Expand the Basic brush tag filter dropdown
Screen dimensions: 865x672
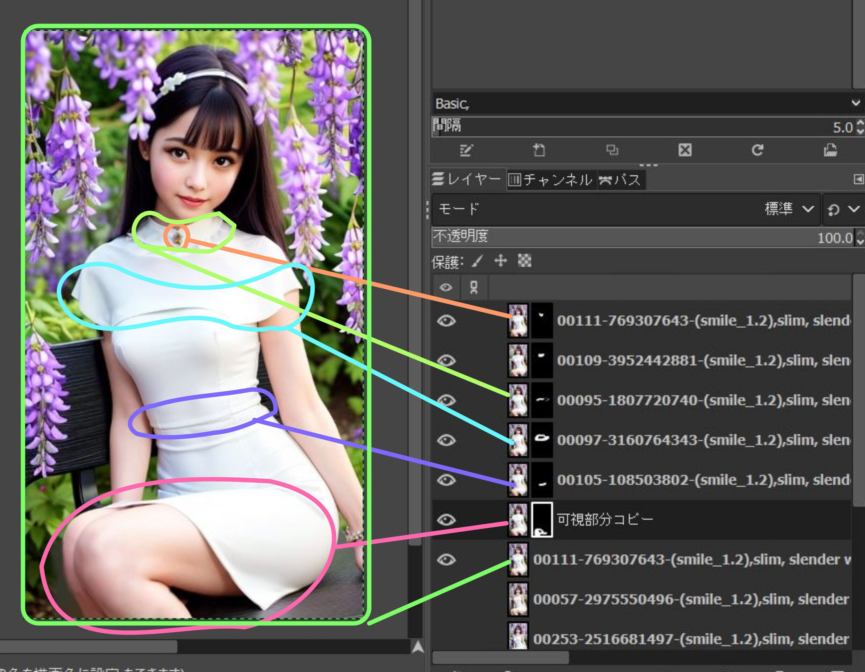pos(855,103)
